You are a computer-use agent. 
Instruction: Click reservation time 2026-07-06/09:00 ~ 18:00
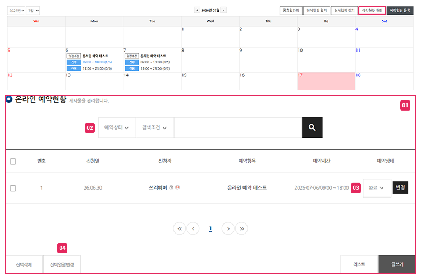pos(322,187)
